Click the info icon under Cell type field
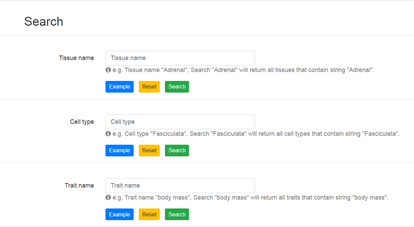This screenshot has height=227, width=414. point(108,134)
